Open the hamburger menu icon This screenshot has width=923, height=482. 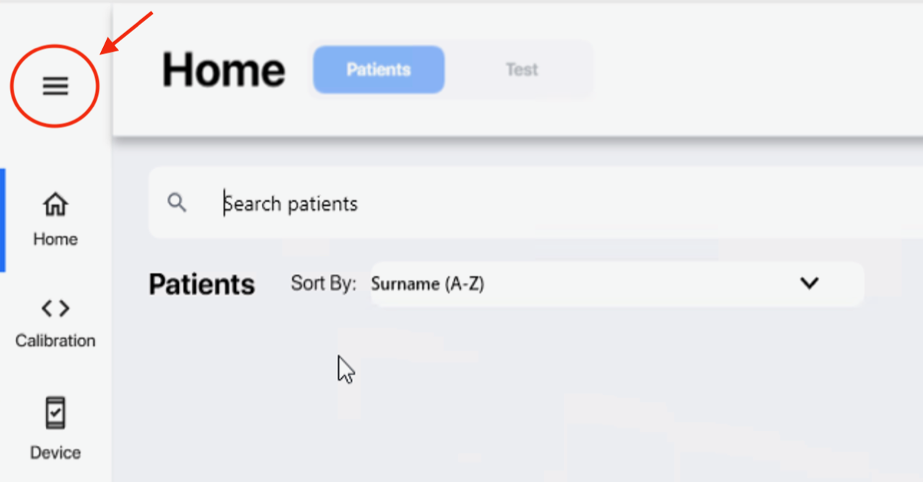click(x=55, y=87)
